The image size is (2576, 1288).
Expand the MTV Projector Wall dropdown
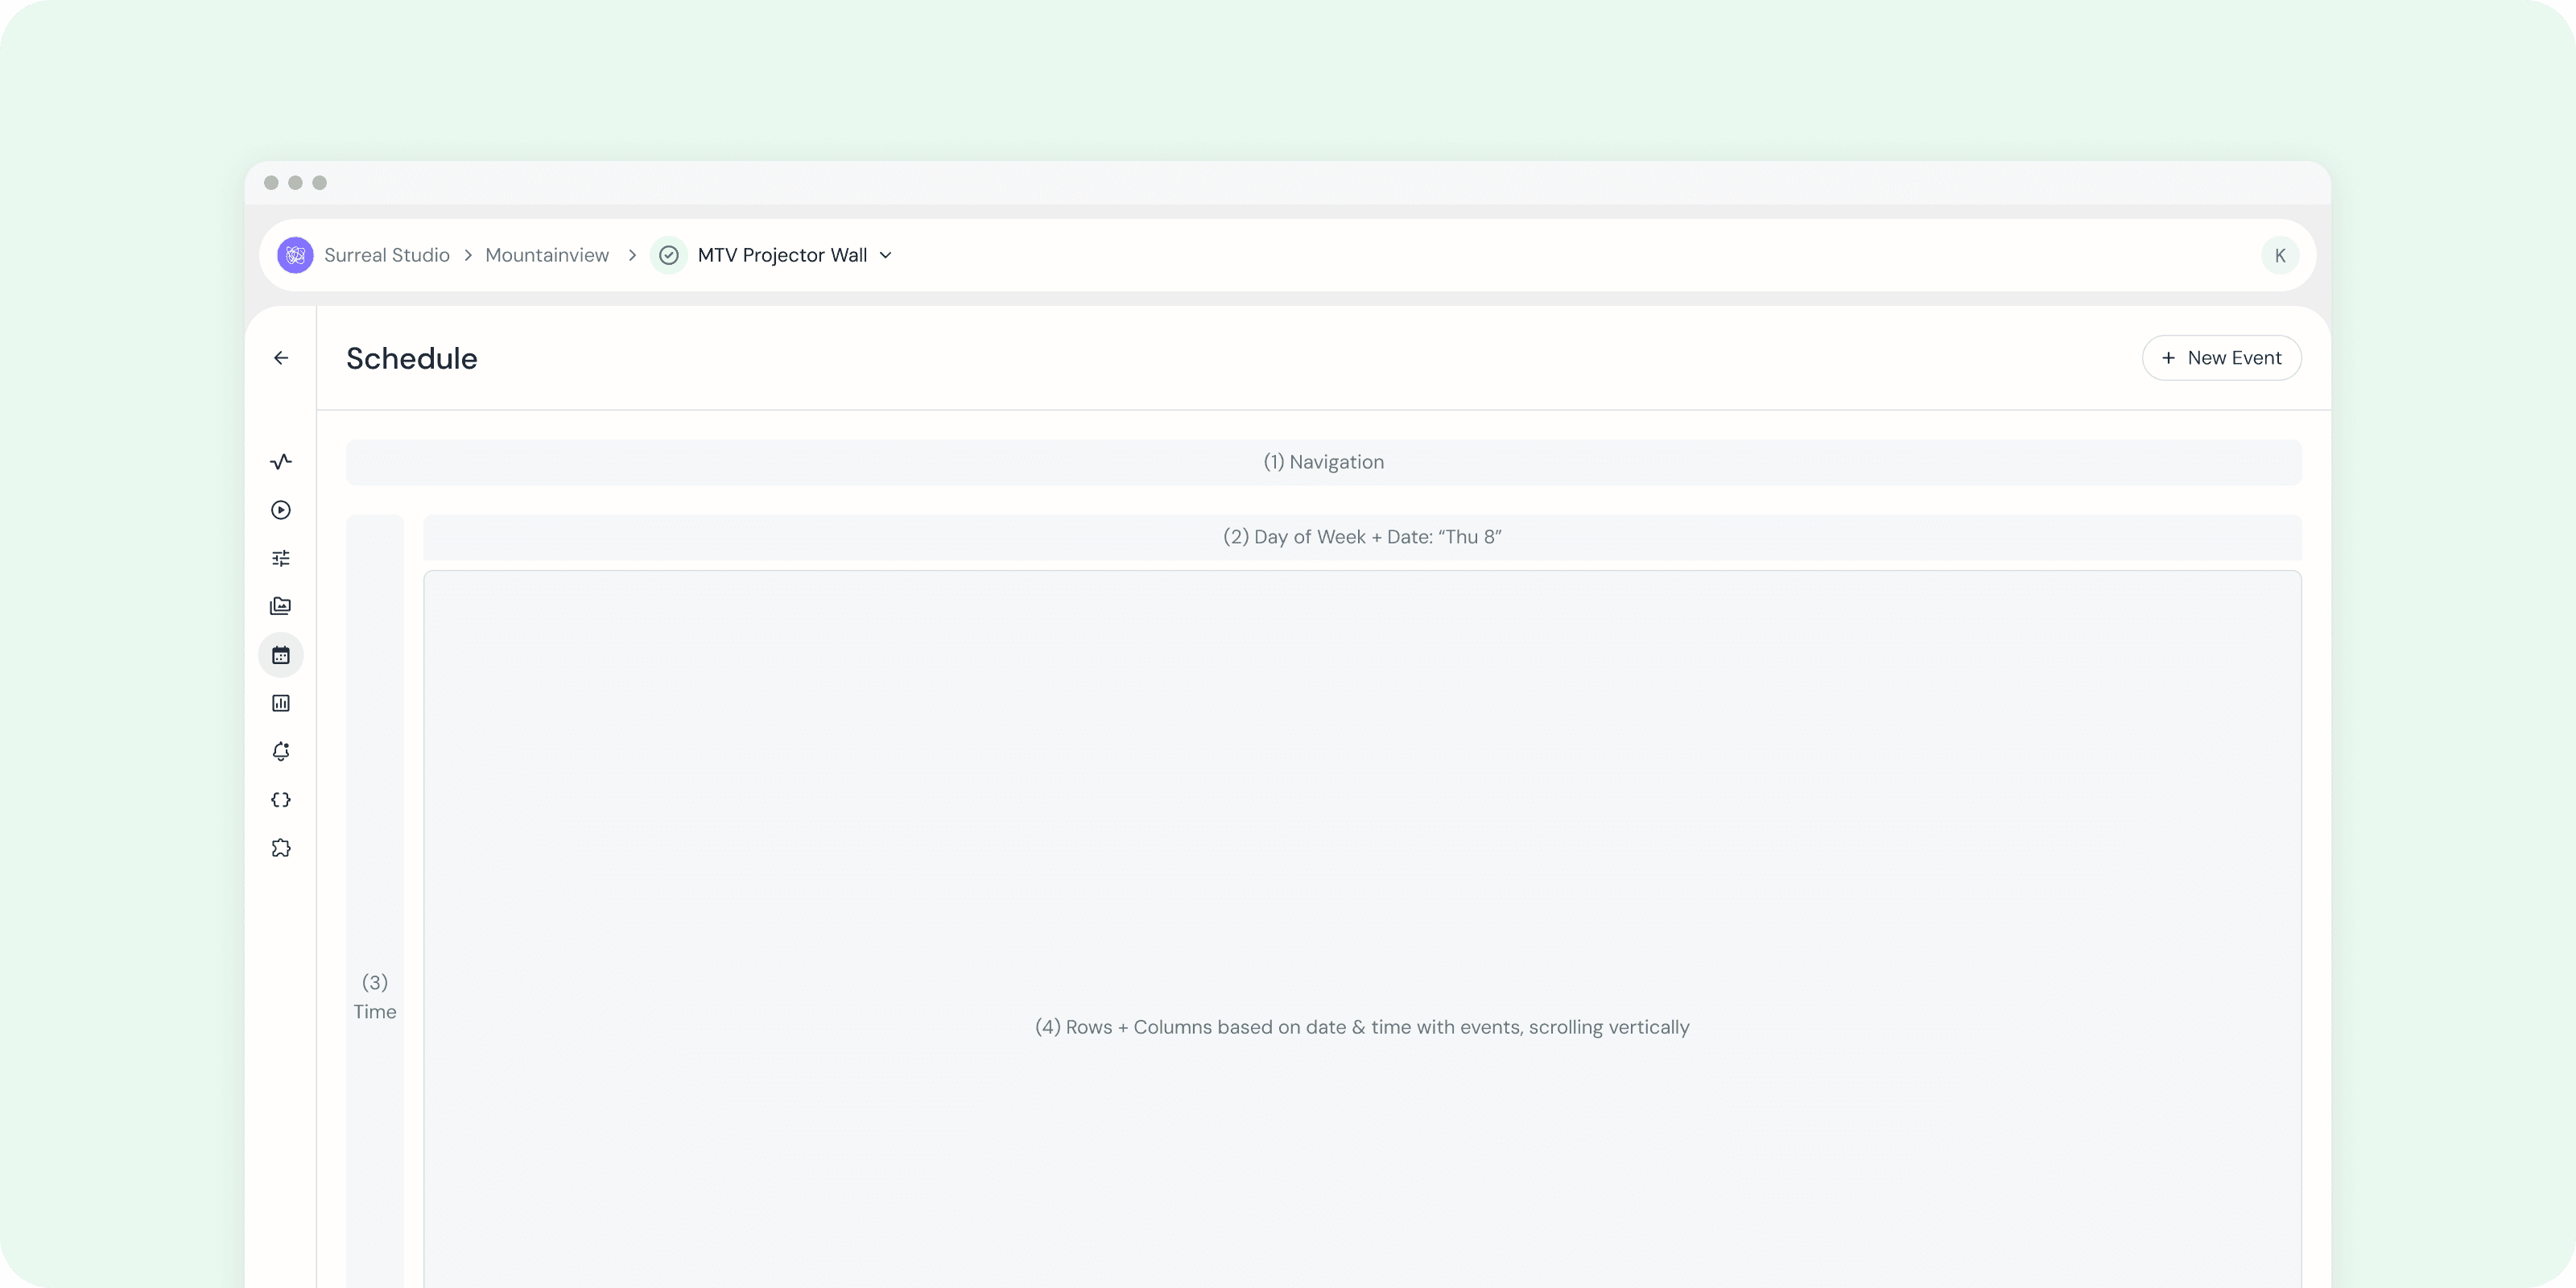click(886, 255)
